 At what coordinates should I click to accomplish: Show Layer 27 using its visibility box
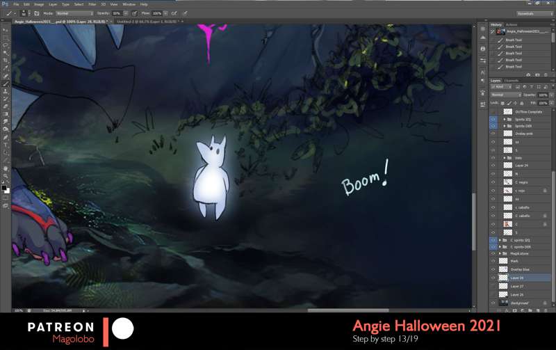tap(493, 286)
